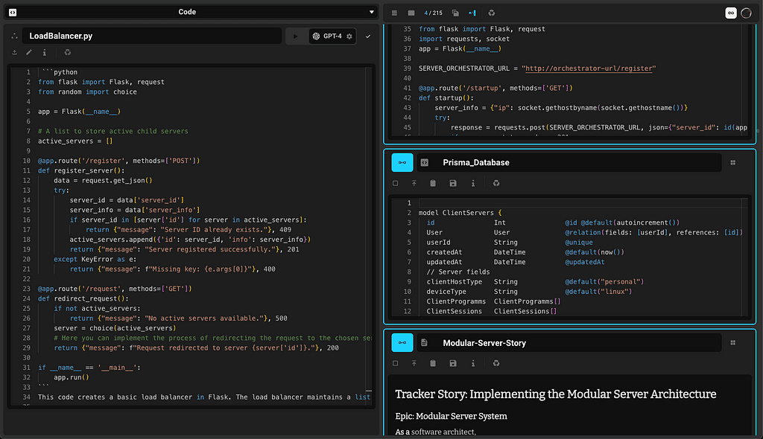
Task: Toggle the cyan link button on Modular-Server-Story card
Action: pos(402,343)
